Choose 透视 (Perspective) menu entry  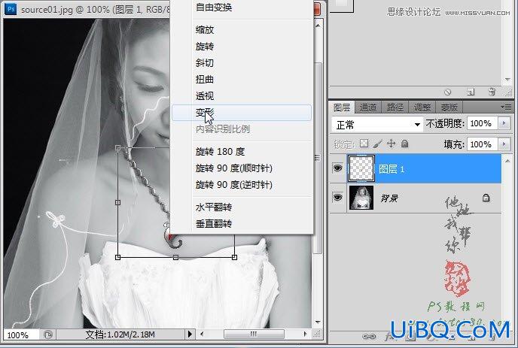coord(205,96)
